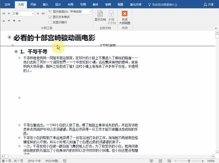The image size is (219, 163).
Task: Move item up with the up triangle
Action: click(3, 21)
